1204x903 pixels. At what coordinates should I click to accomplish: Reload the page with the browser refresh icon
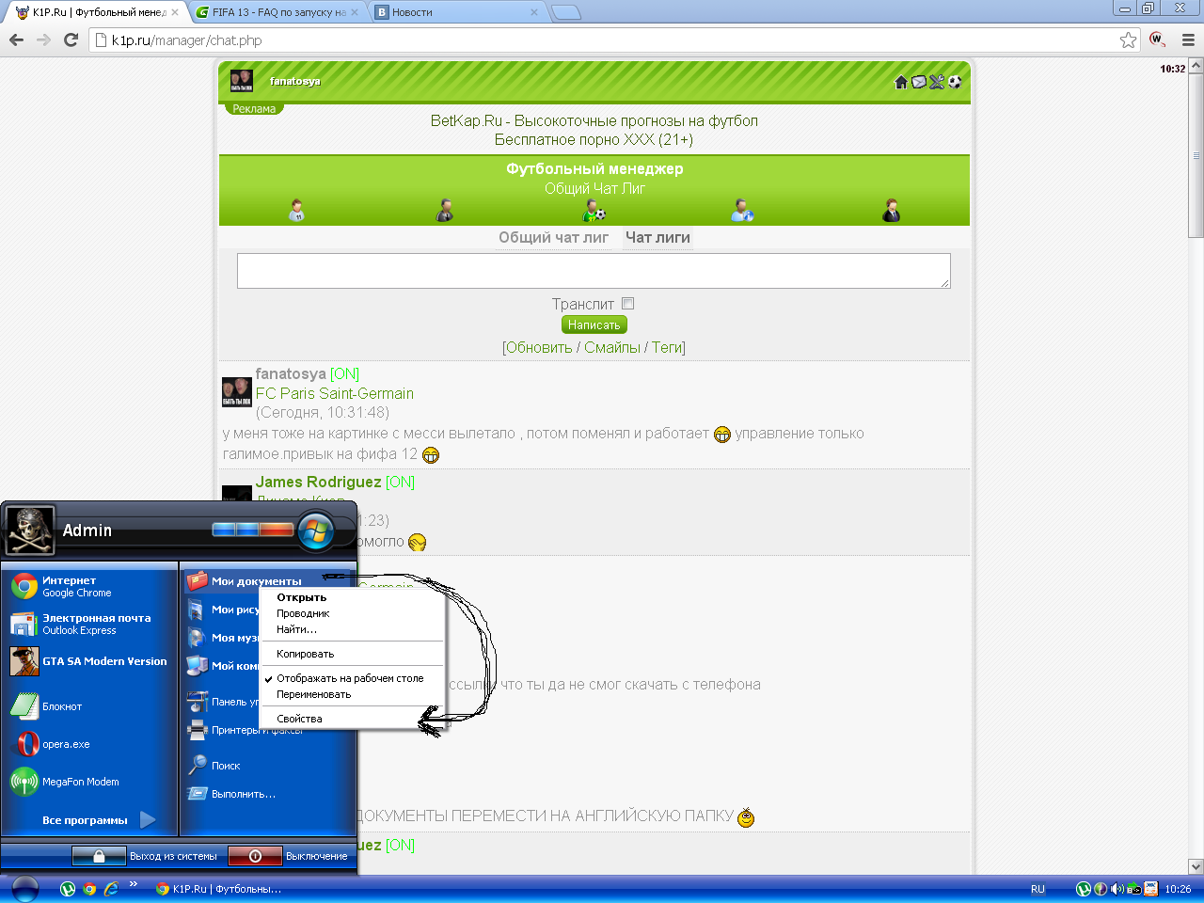(x=71, y=40)
